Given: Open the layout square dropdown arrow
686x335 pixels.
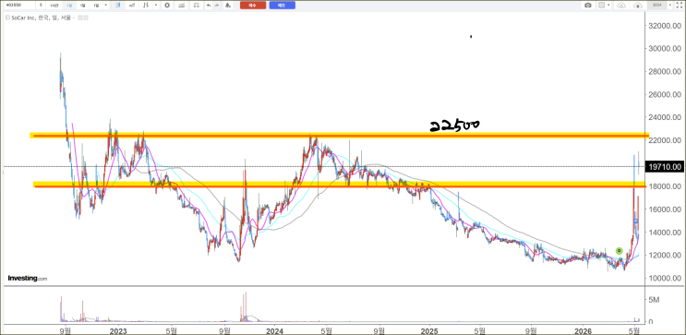Looking at the screenshot, I should point(608,5).
